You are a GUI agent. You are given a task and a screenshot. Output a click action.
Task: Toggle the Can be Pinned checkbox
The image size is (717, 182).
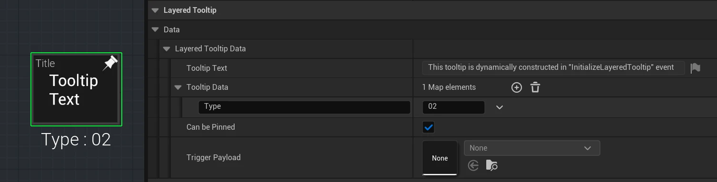[429, 127]
